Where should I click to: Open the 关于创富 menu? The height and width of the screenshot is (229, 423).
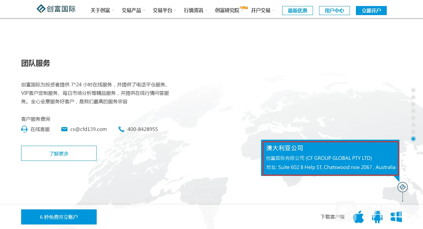tap(100, 11)
